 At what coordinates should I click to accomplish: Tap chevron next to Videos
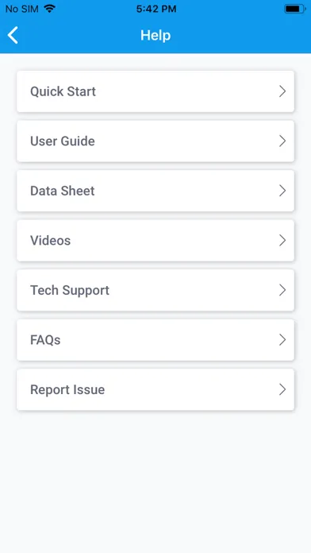pos(282,241)
